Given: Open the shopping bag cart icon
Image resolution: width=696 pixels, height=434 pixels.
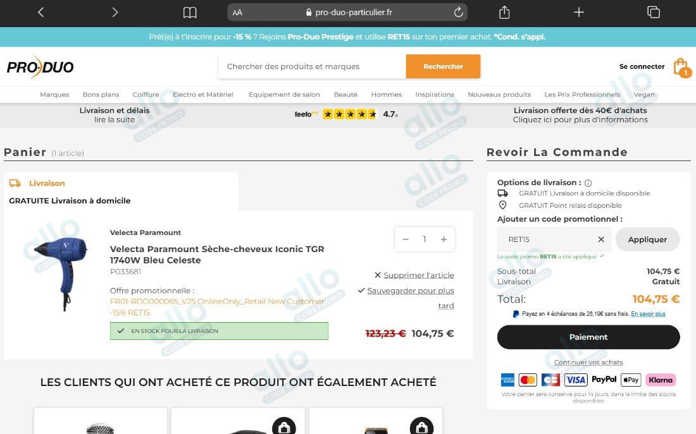Looking at the screenshot, I should (681, 68).
